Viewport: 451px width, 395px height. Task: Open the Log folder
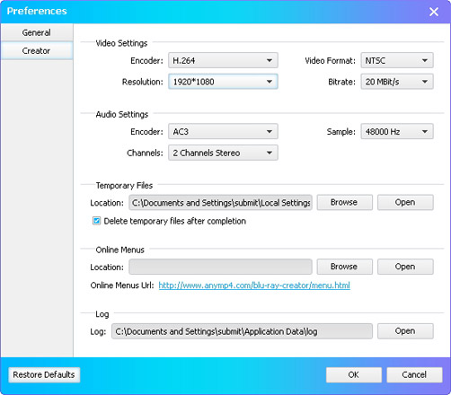(405, 331)
